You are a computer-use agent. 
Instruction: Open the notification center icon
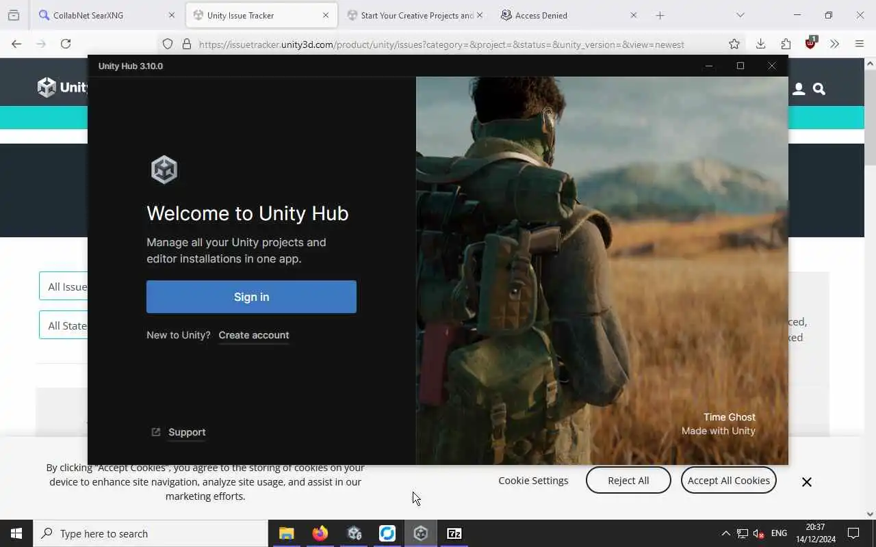(853, 533)
